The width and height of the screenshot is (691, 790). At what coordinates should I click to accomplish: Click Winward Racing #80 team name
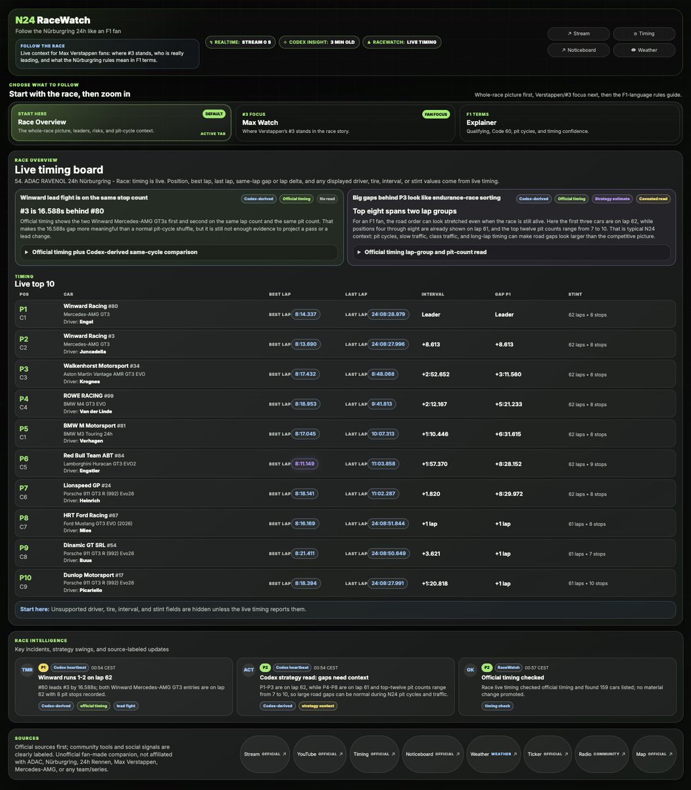tap(91, 306)
